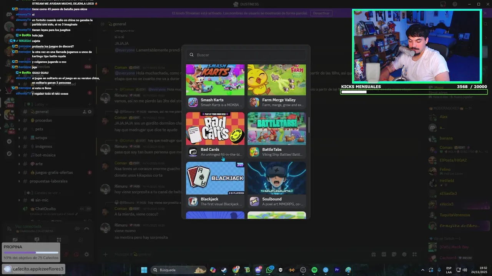Click the Windows taskbar Búsqueda search box
The width and height of the screenshot is (492, 276).
click(179, 270)
